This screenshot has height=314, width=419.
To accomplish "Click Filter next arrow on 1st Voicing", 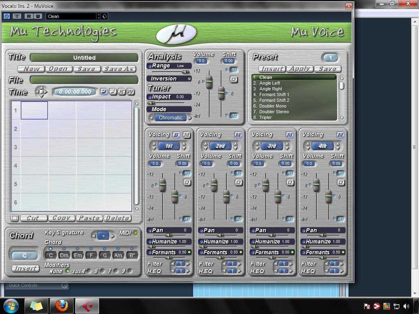I will tap(188, 264).
